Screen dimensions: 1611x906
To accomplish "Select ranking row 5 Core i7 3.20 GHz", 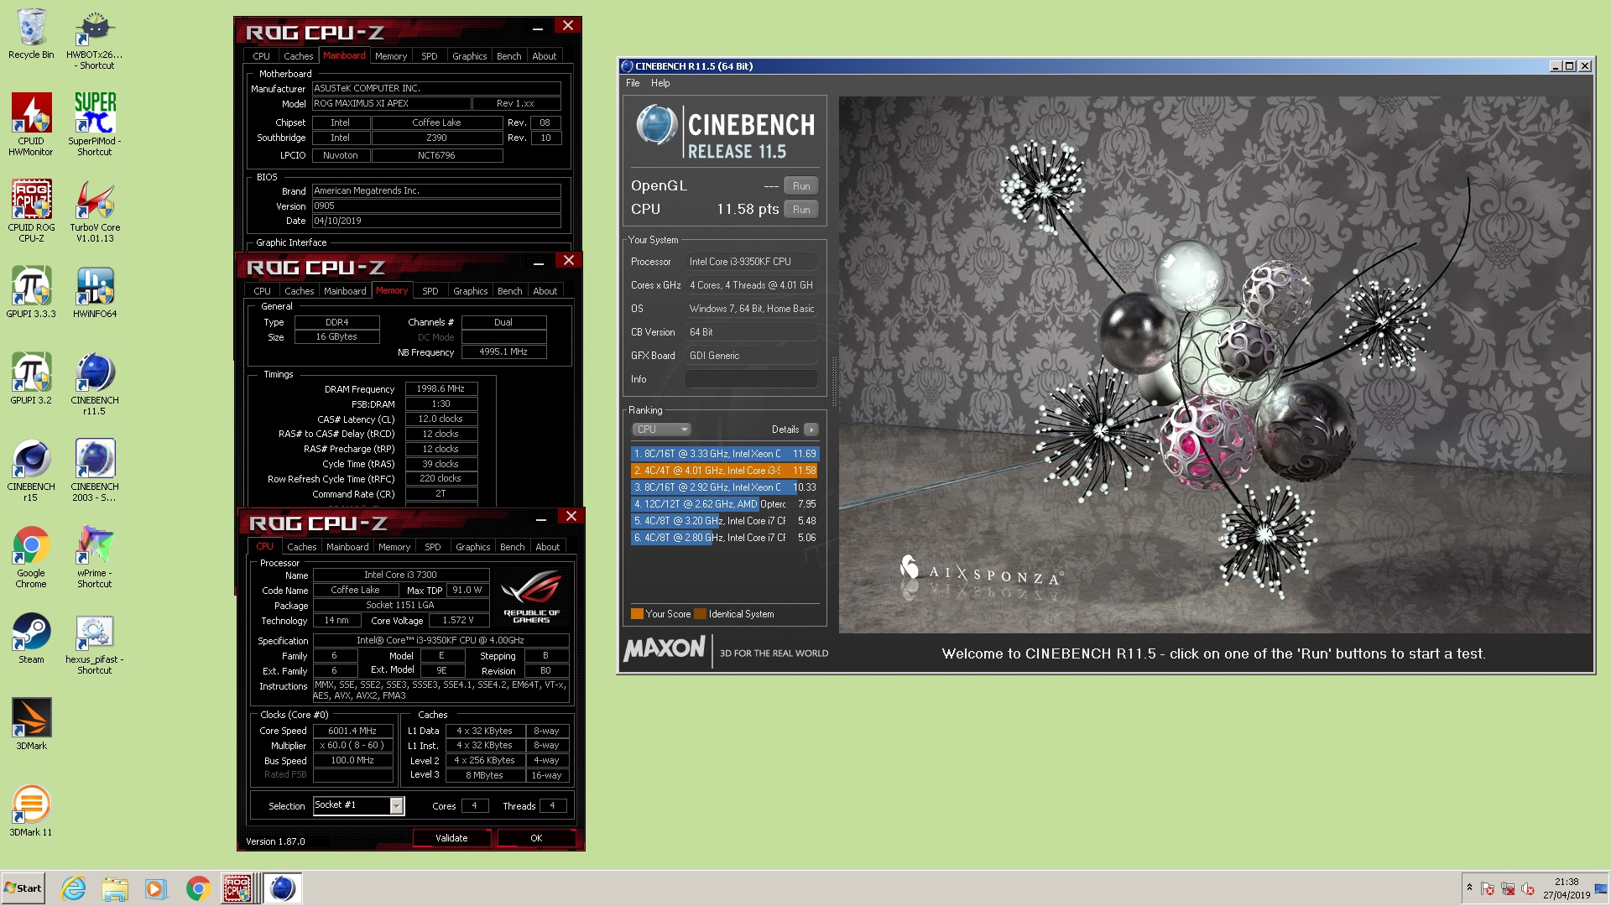I will [x=724, y=521].
